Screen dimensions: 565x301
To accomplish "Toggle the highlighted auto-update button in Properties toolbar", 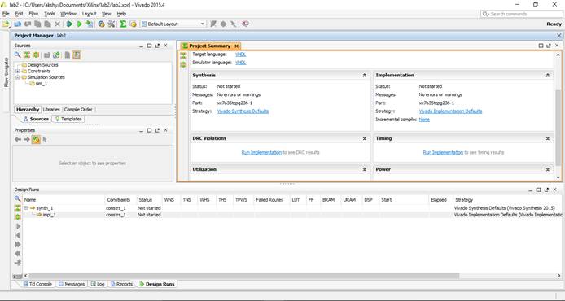I will pyautogui.click(x=36, y=139).
